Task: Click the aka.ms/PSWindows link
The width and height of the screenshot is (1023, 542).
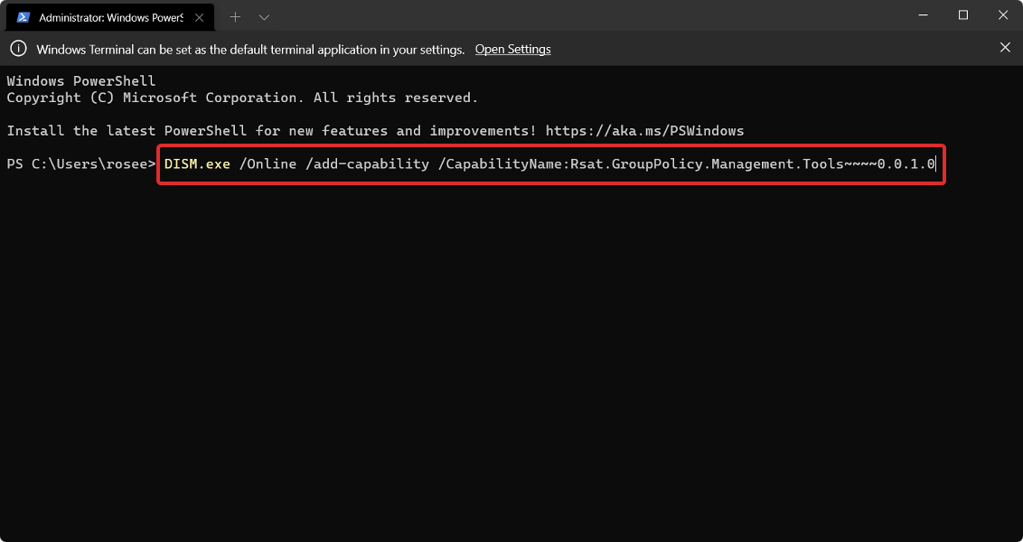Action: pyautogui.click(x=644, y=130)
